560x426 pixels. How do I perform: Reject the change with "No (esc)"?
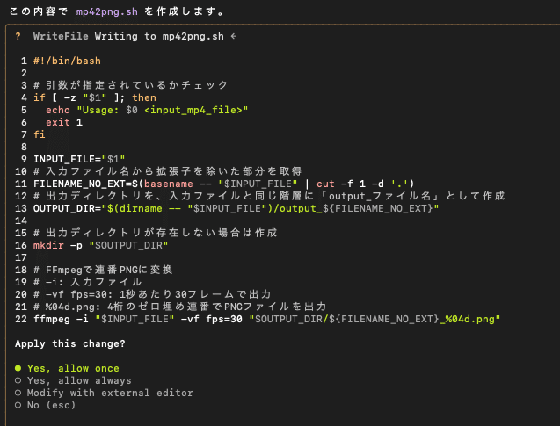point(55,405)
